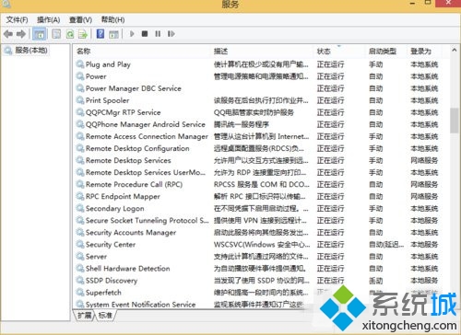Sort by the 名称 column header
The width and height of the screenshot is (461, 335).
click(84, 52)
